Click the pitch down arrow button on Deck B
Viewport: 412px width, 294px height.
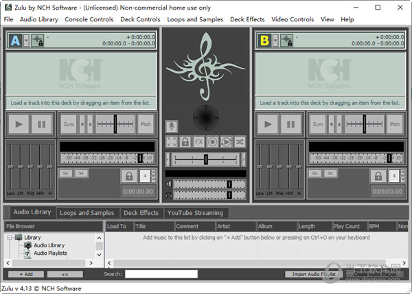pos(332,124)
